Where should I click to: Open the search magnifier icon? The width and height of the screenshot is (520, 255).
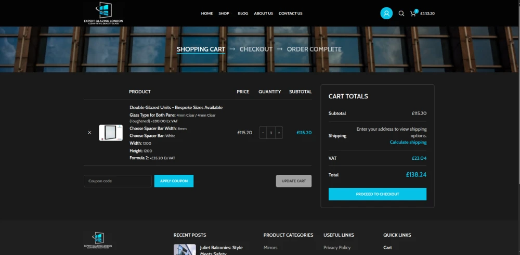click(401, 14)
